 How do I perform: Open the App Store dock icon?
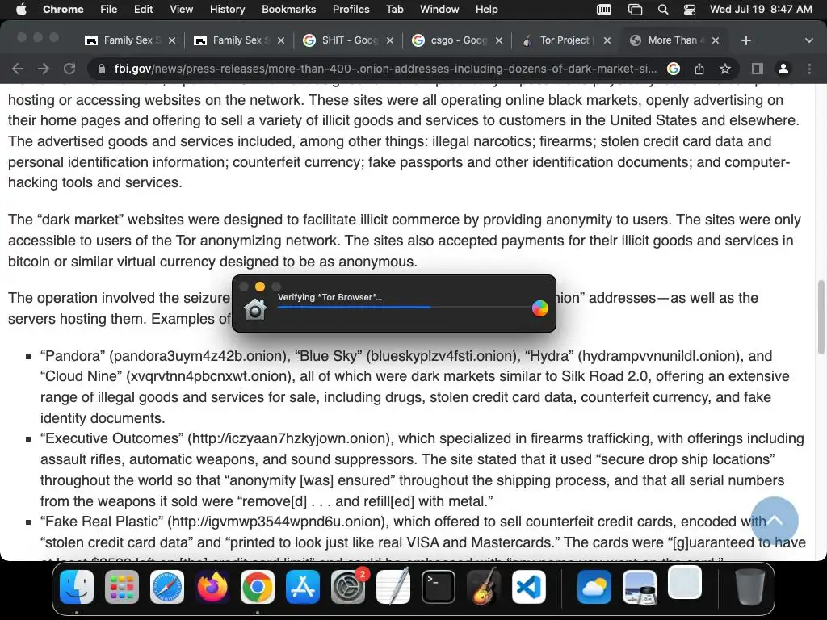pos(303,587)
